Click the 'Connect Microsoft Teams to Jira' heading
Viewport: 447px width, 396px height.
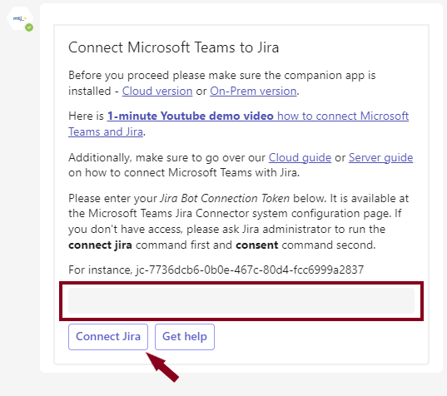point(173,47)
